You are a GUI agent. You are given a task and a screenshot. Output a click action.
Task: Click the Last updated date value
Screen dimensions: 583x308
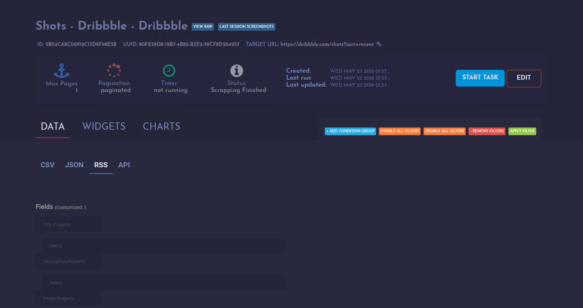click(360, 85)
